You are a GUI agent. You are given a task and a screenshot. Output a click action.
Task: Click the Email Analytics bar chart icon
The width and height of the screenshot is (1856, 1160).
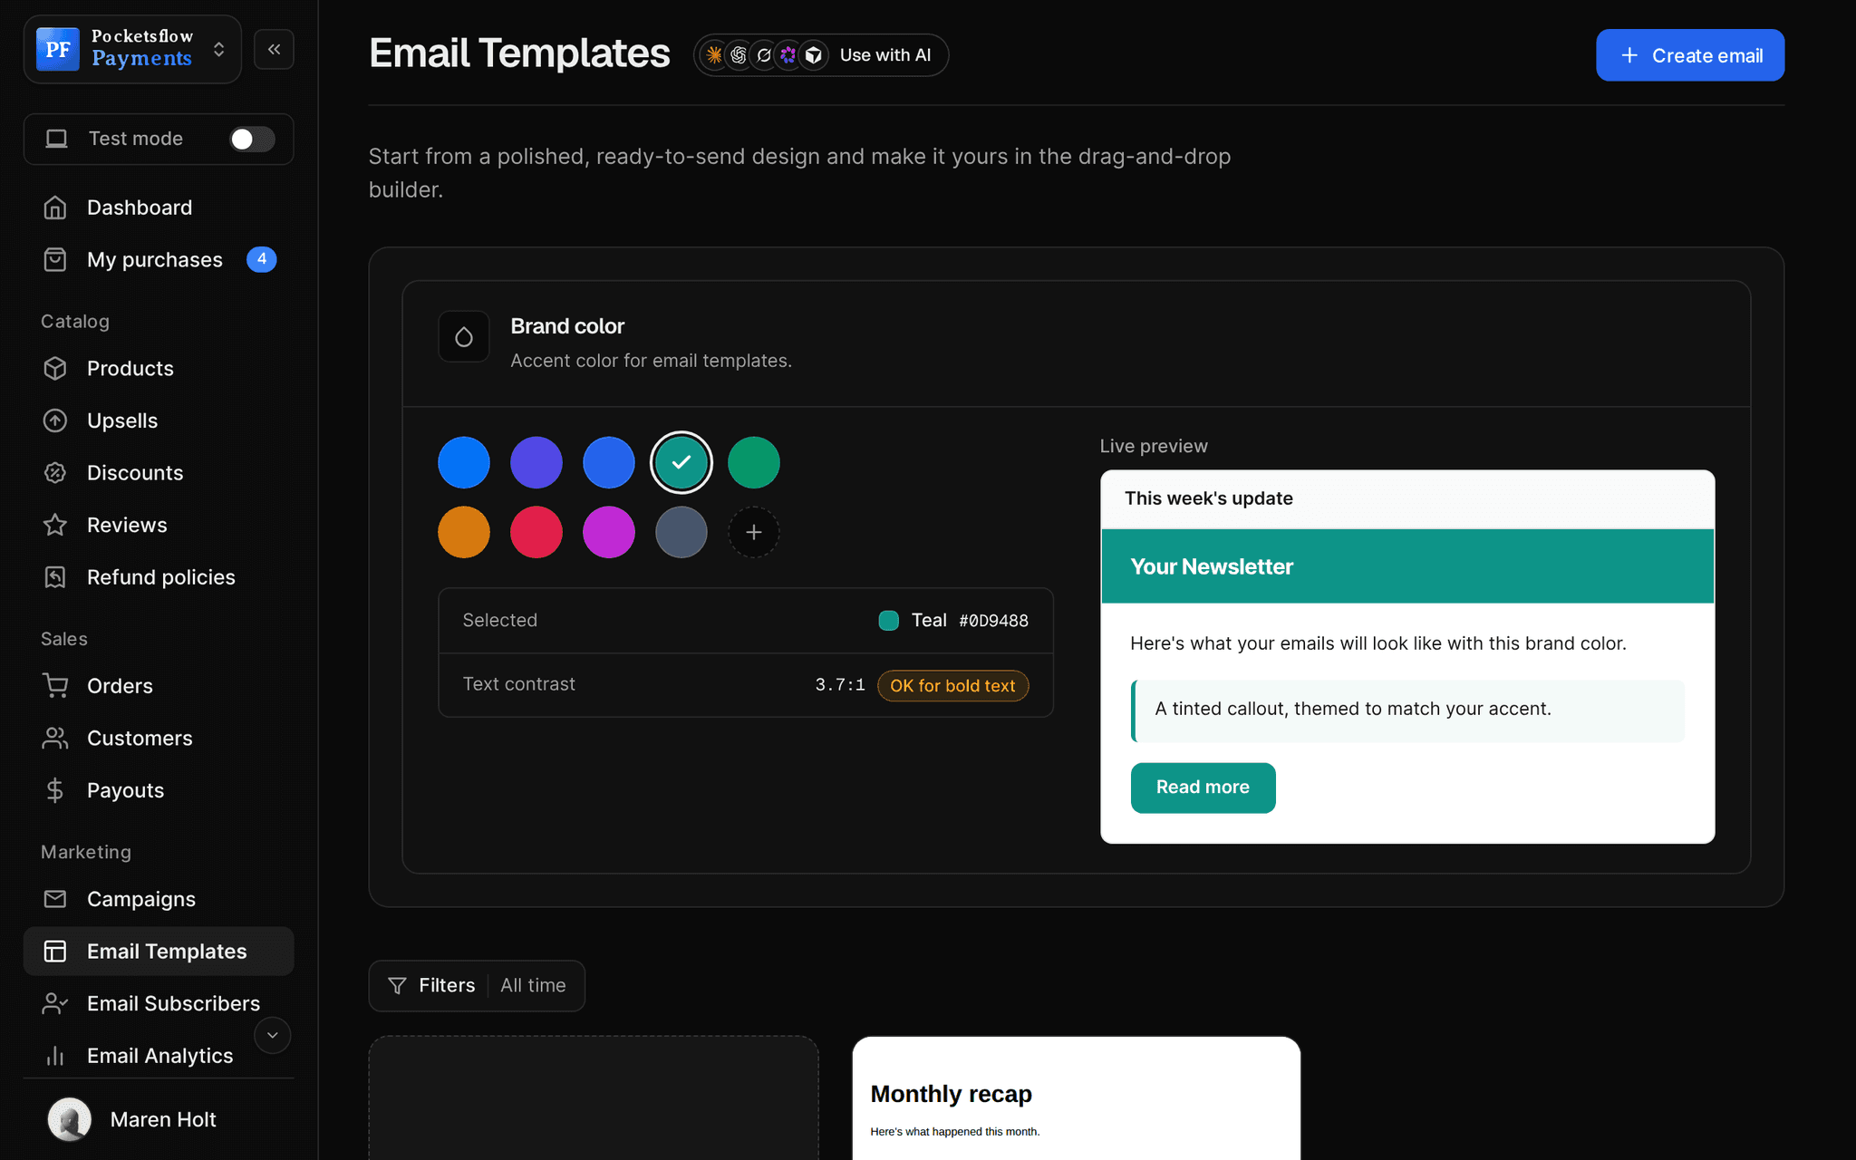(55, 1056)
